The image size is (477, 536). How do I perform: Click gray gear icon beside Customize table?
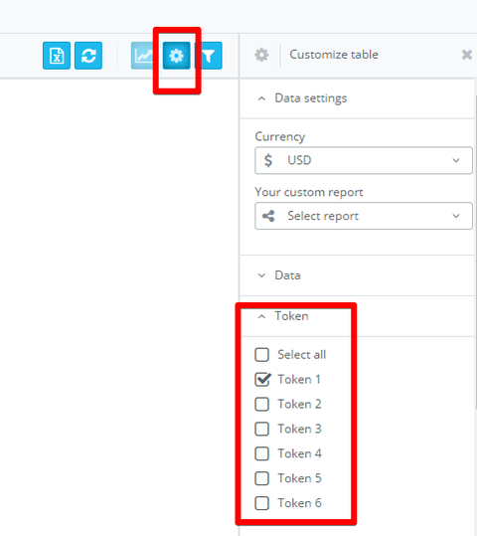(x=261, y=55)
